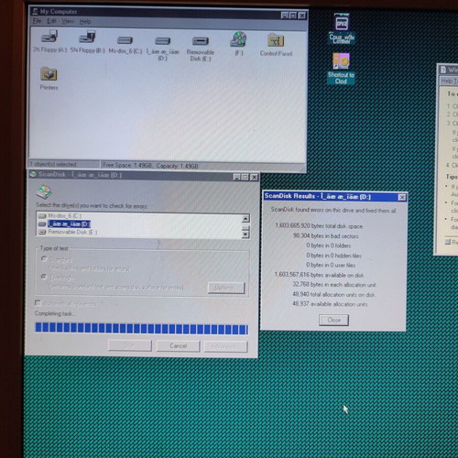Click drive list scroll down arrow in ScanDisk
The width and height of the screenshot is (458, 458).
point(245,234)
